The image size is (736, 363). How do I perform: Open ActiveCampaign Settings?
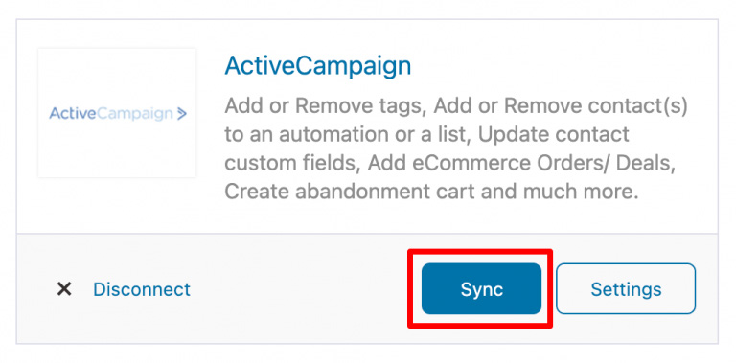tap(626, 288)
